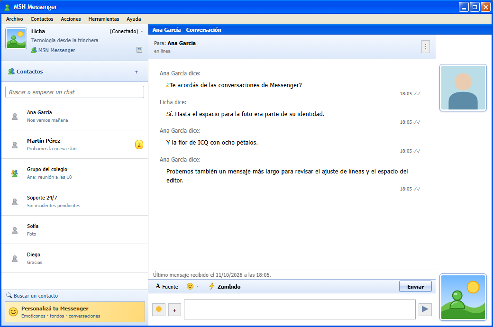Add a contact with the plus icon
Viewport: 493px width, 327px height.
(x=136, y=72)
